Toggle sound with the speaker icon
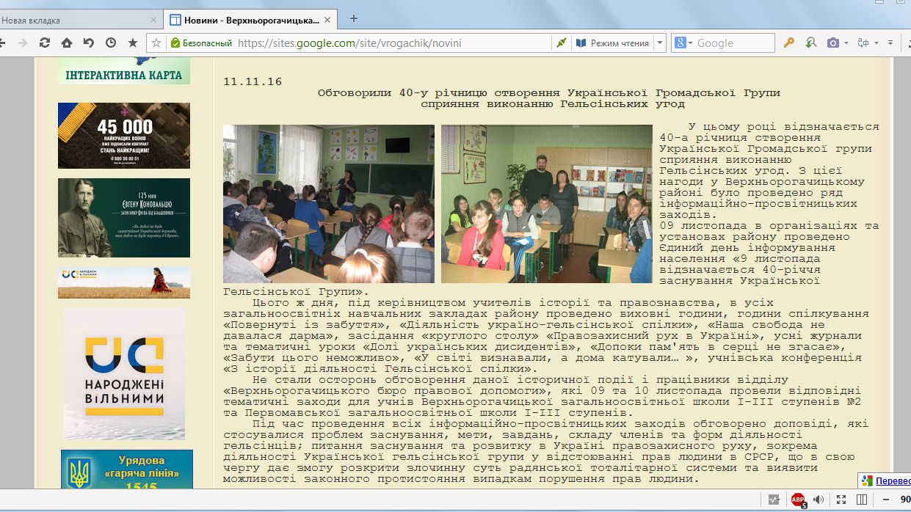Viewport: 911px width, 512px height. coord(819,500)
